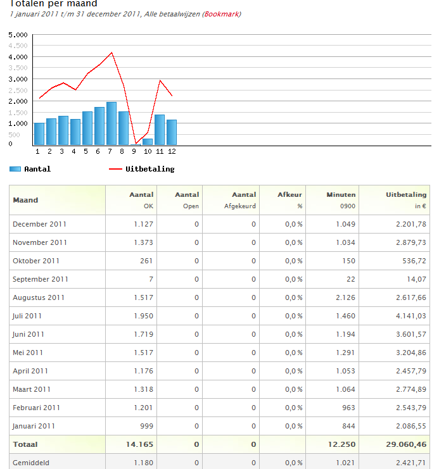Viewport: 439px width, 469px height.
Task: Select the month 7 bar in chart
Action: [111, 123]
